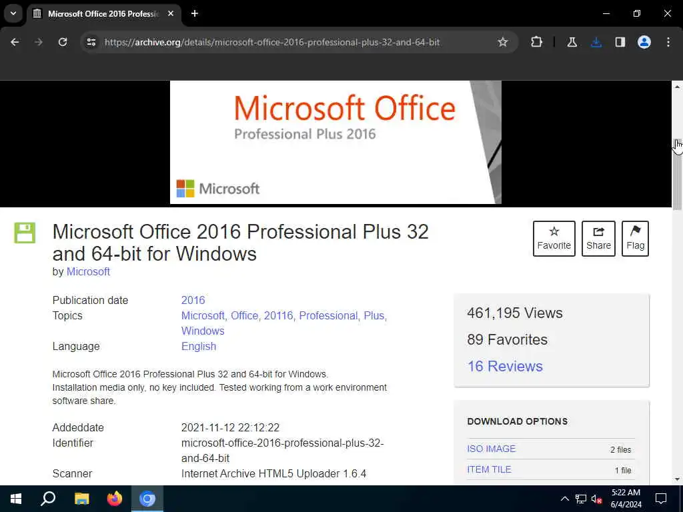Show downloads from toolbar icon

pyautogui.click(x=596, y=42)
